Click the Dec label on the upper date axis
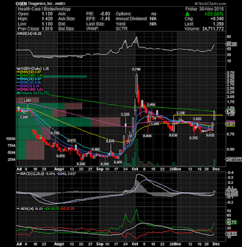This screenshot has width=242, height=247. point(216,169)
